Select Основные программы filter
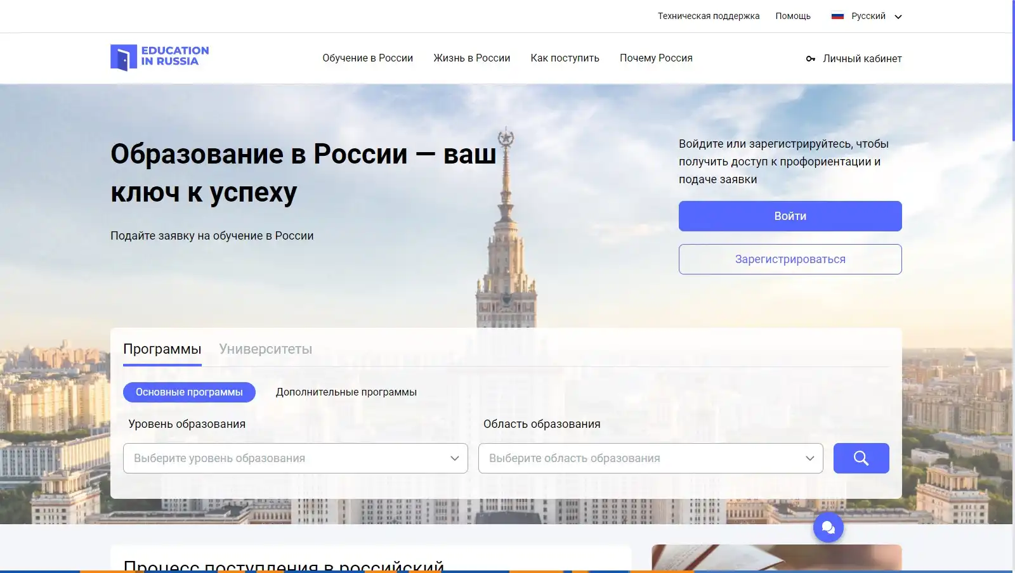Image resolution: width=1015 pixels, height=573 pixels. 189,392
